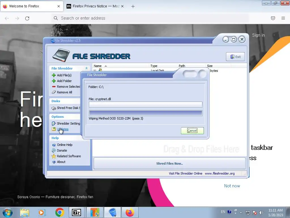Click the Remove All option
The image size is (290, 218).
pos(65,92)
